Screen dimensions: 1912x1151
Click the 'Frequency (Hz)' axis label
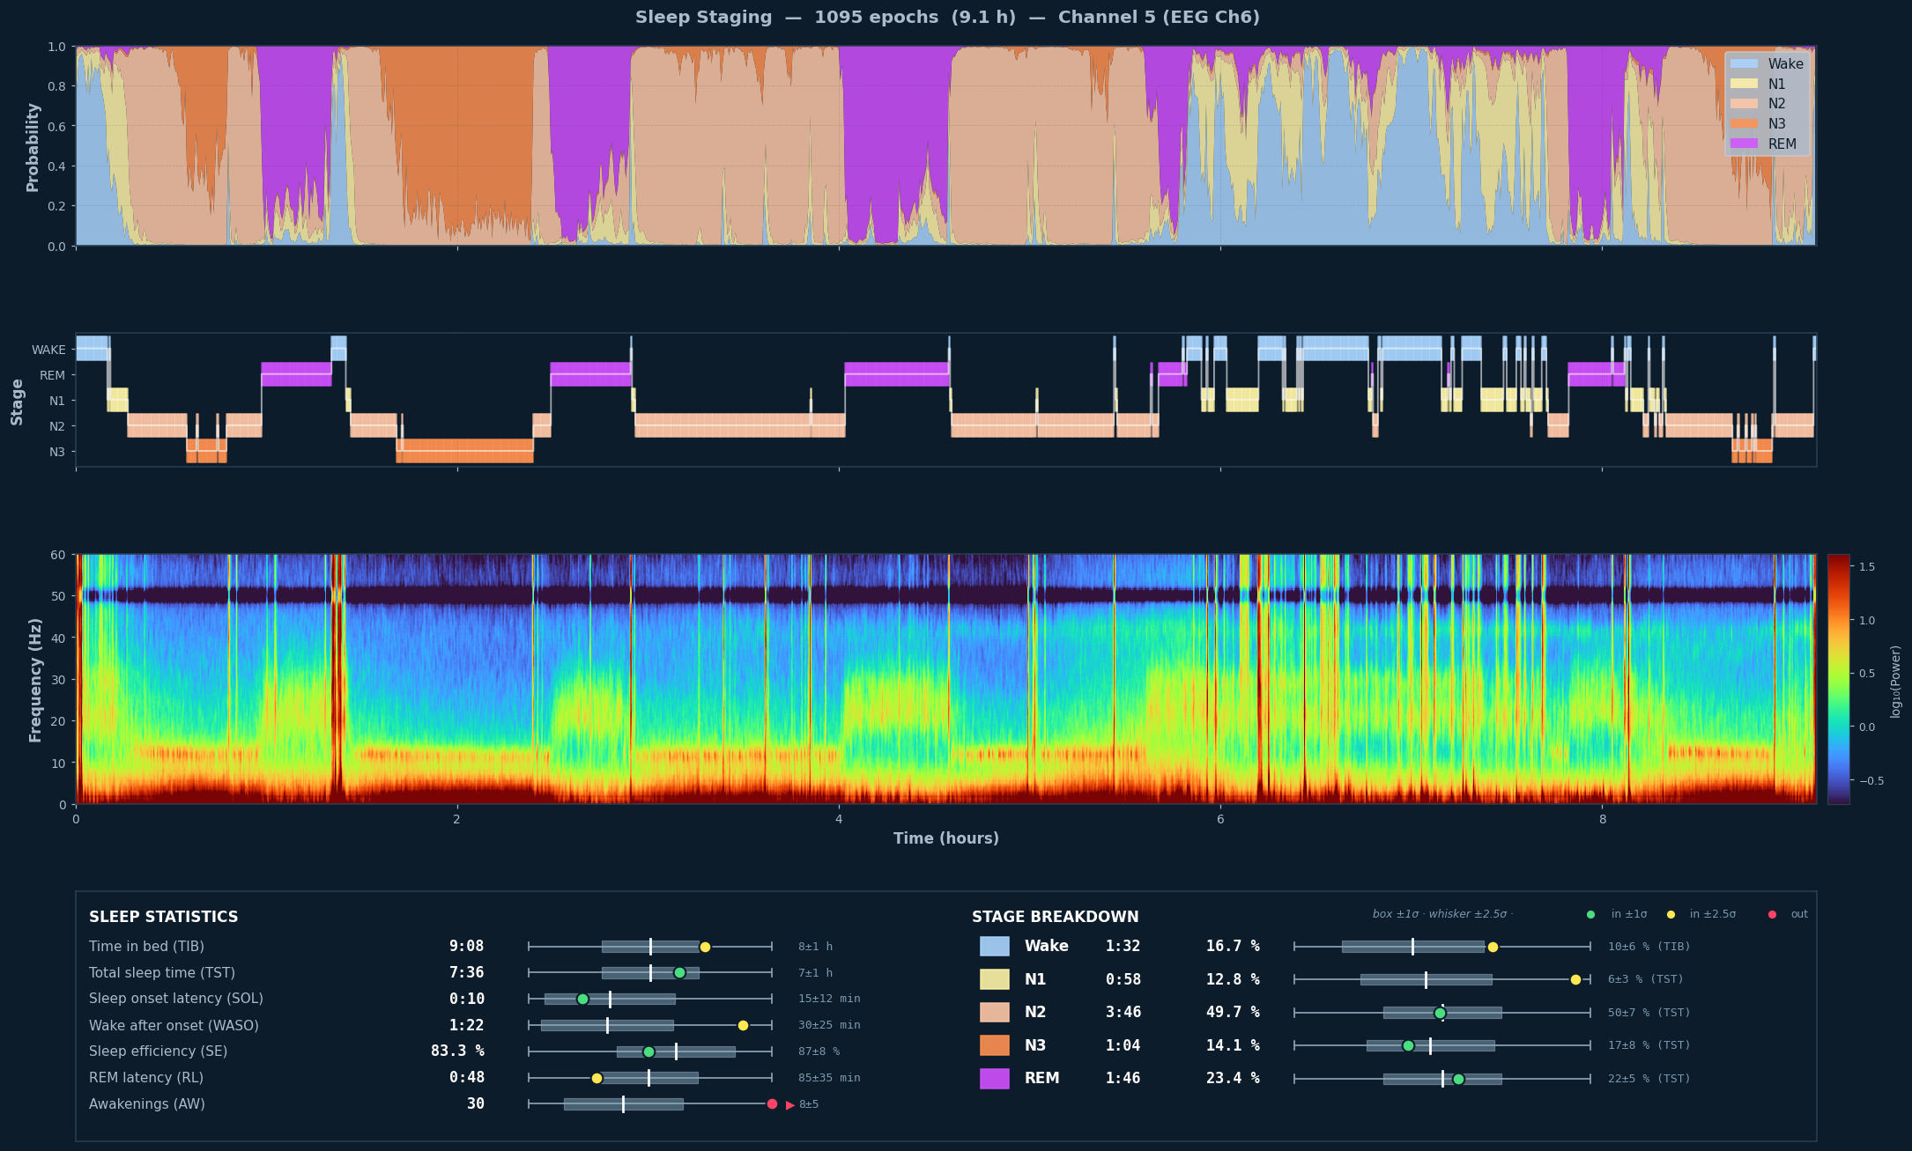[x=35, y=680]
